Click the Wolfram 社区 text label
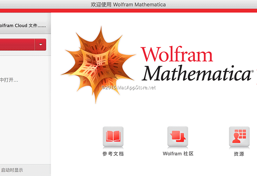Image resolution: width=257 pixels, height=176 pixels. point(178,154)
